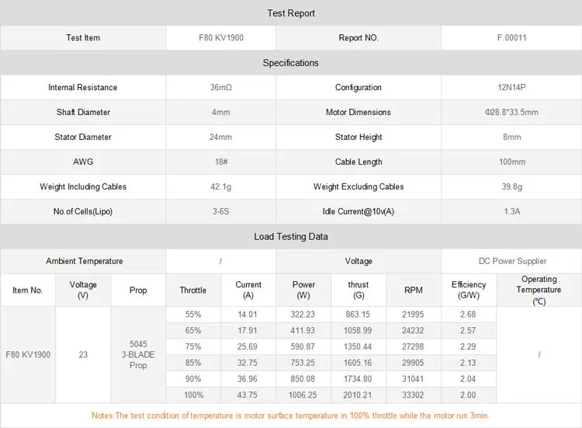Click the power value '1006.25'
Screen dimensions: 582x428
pyautogui.click(x=303, y=395)
